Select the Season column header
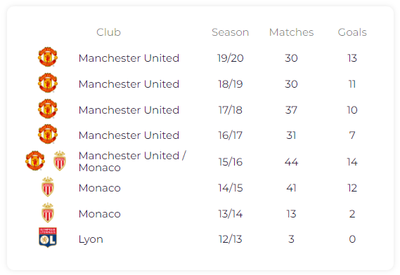Image resolution: width=400 pixels, height=275 pixels. point(230,32)
